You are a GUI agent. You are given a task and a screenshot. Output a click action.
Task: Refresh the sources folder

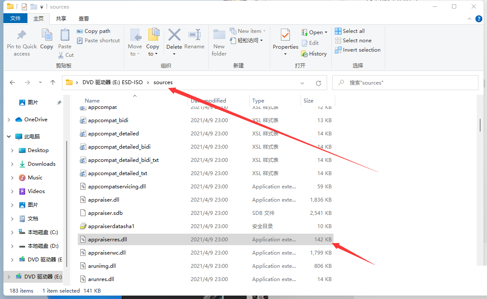(x=319, y=83)
